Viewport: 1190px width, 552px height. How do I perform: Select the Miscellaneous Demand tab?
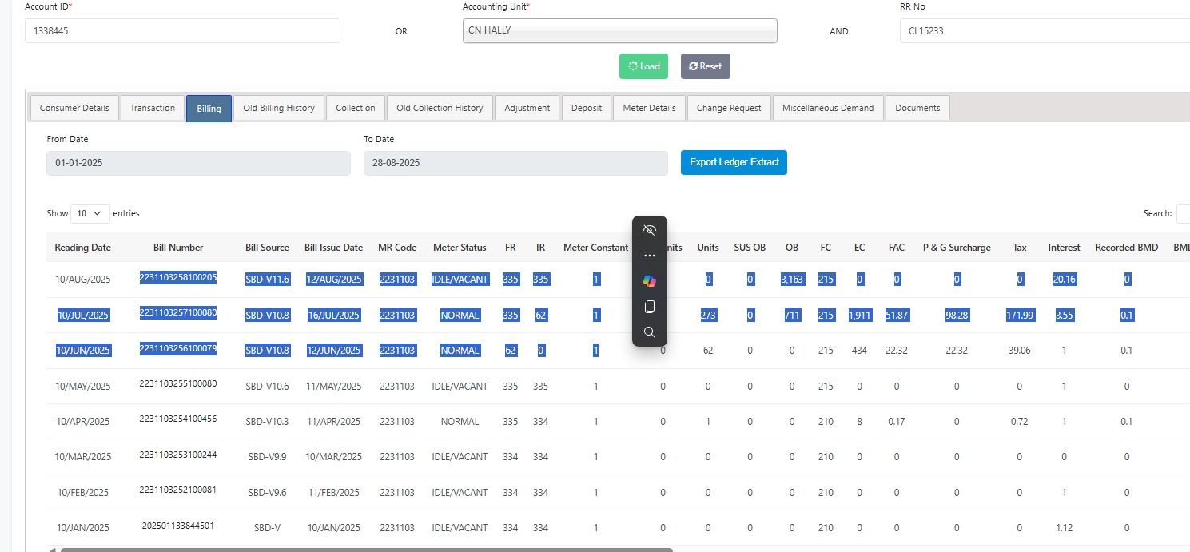pos(828,109)
